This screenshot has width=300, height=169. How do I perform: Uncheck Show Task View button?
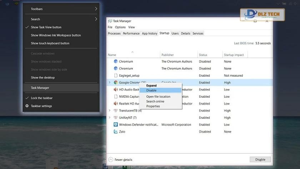point(46,27)
